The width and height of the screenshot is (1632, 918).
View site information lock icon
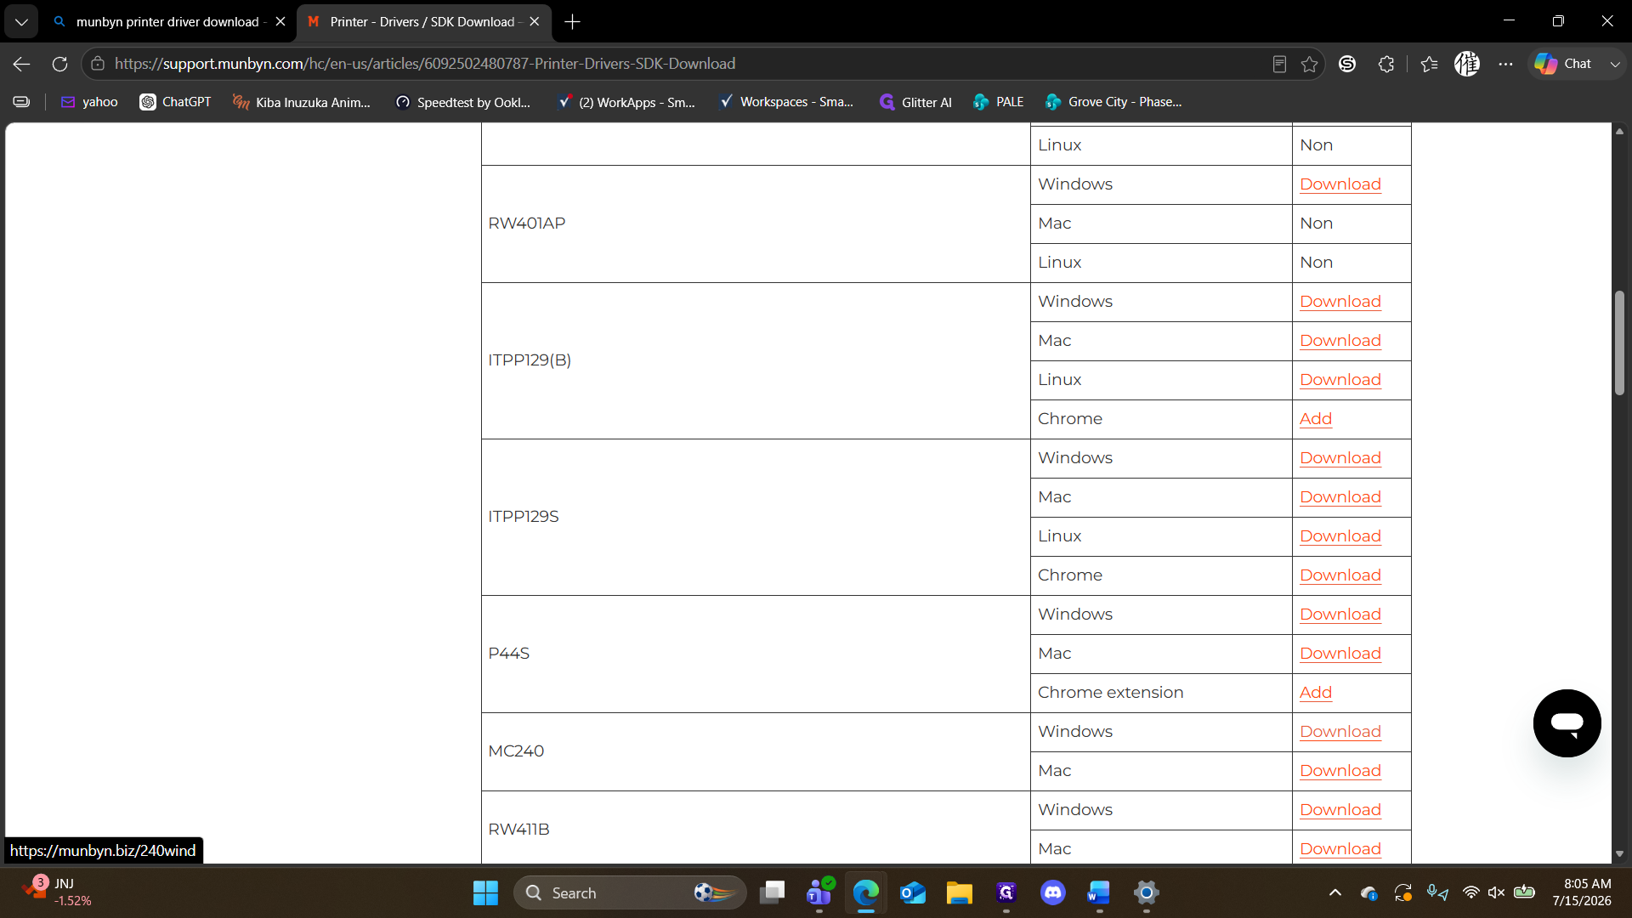[98, 64]
